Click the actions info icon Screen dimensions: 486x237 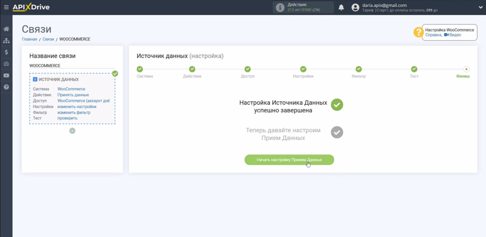[x=280, y=8]
